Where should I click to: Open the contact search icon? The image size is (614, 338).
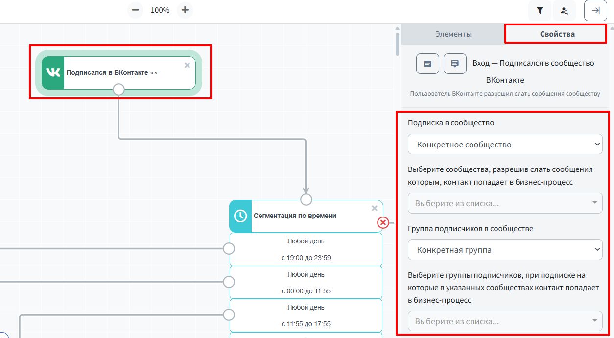coord(565,10)
